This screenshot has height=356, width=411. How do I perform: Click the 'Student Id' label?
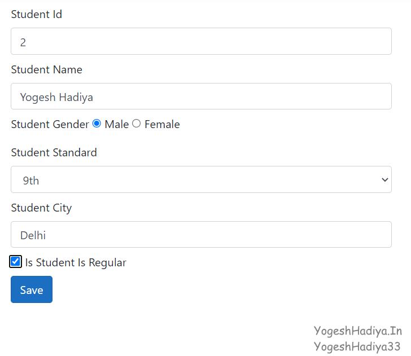point(37,15)
